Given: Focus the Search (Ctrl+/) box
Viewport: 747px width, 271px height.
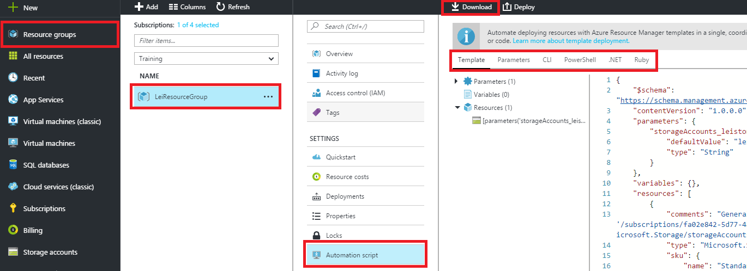Looking at the screenshot, I should (365, 26).
